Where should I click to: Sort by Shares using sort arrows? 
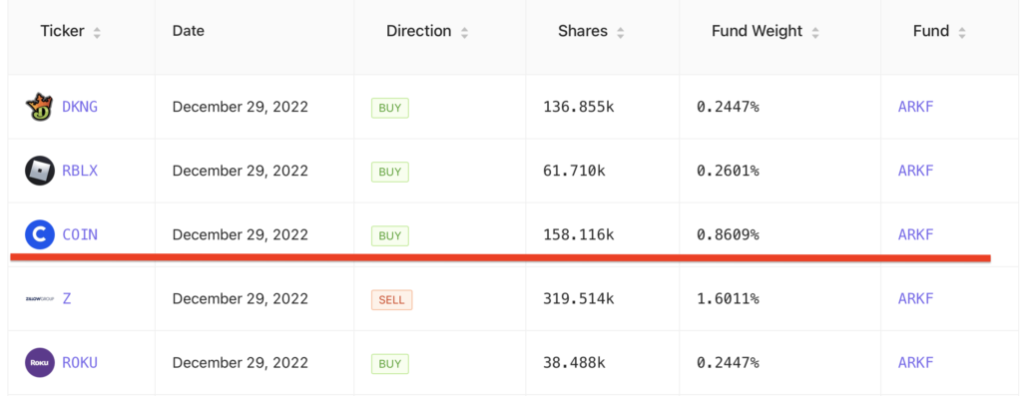pos(621,33)
